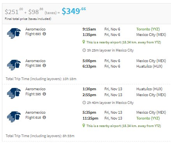Click the blue $349.66 total price

click(x=74, y=11)
